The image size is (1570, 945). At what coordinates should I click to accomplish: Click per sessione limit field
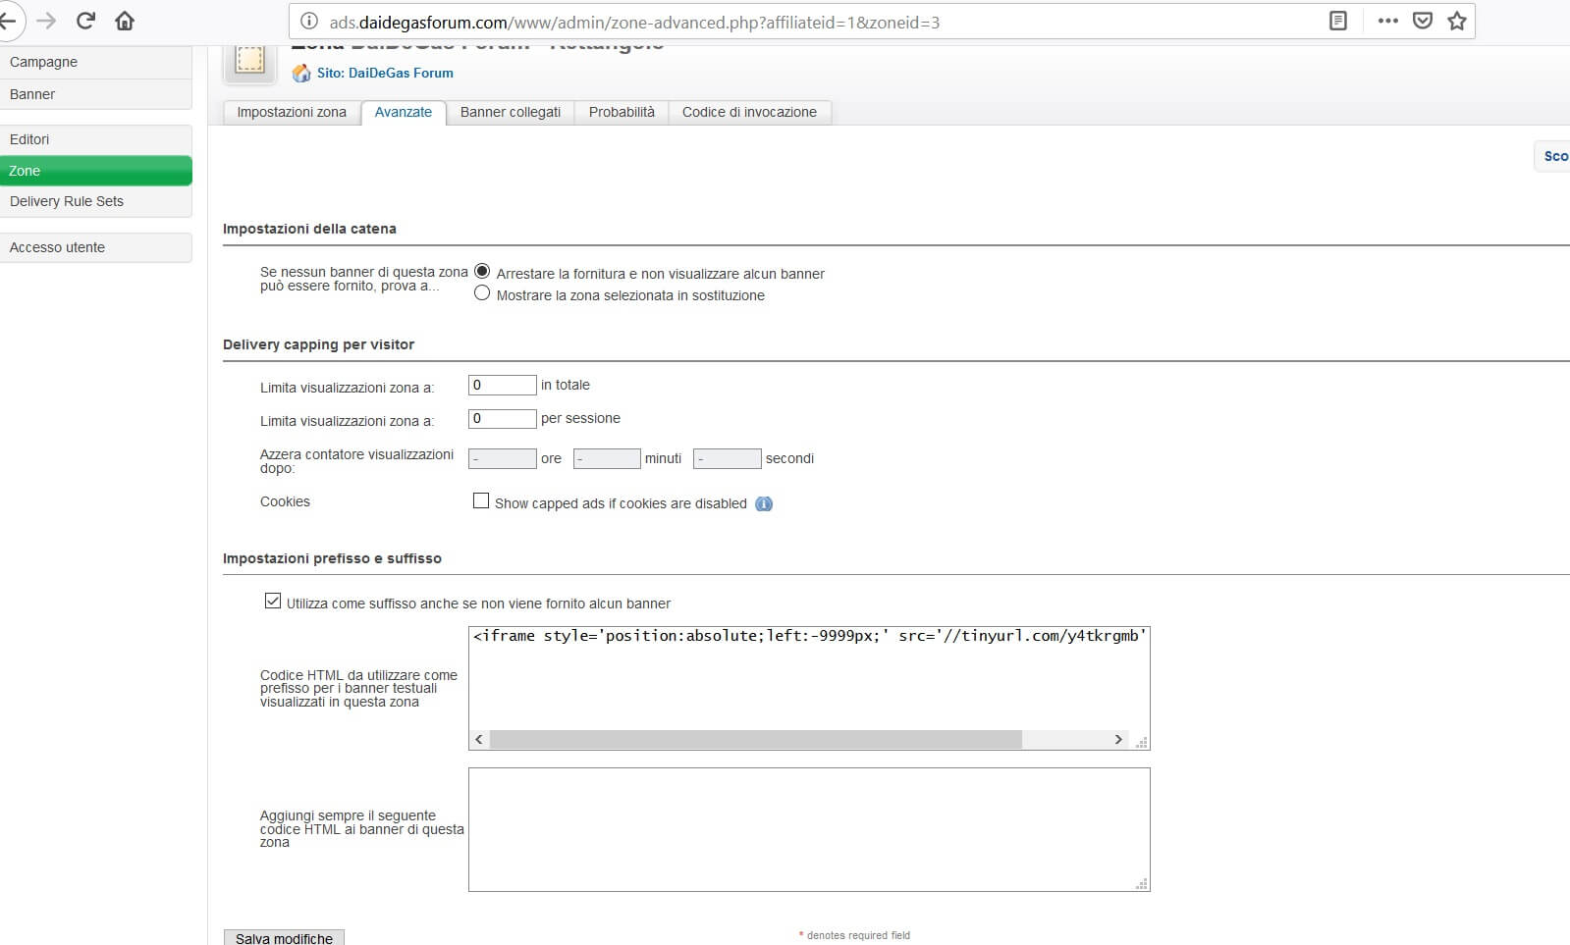[x=503, y=418]
